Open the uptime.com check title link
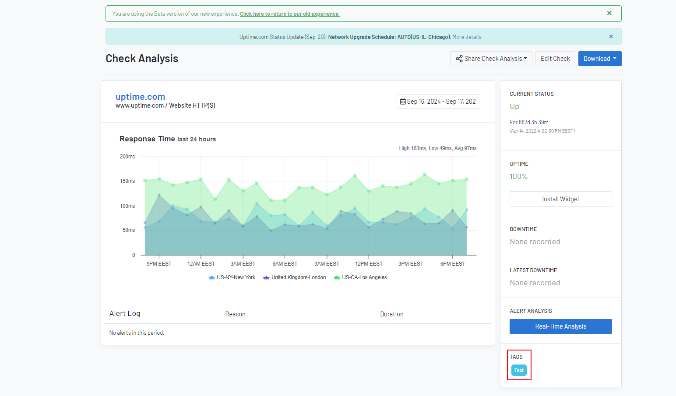This screenshot has height=396, width=676. 140,97
